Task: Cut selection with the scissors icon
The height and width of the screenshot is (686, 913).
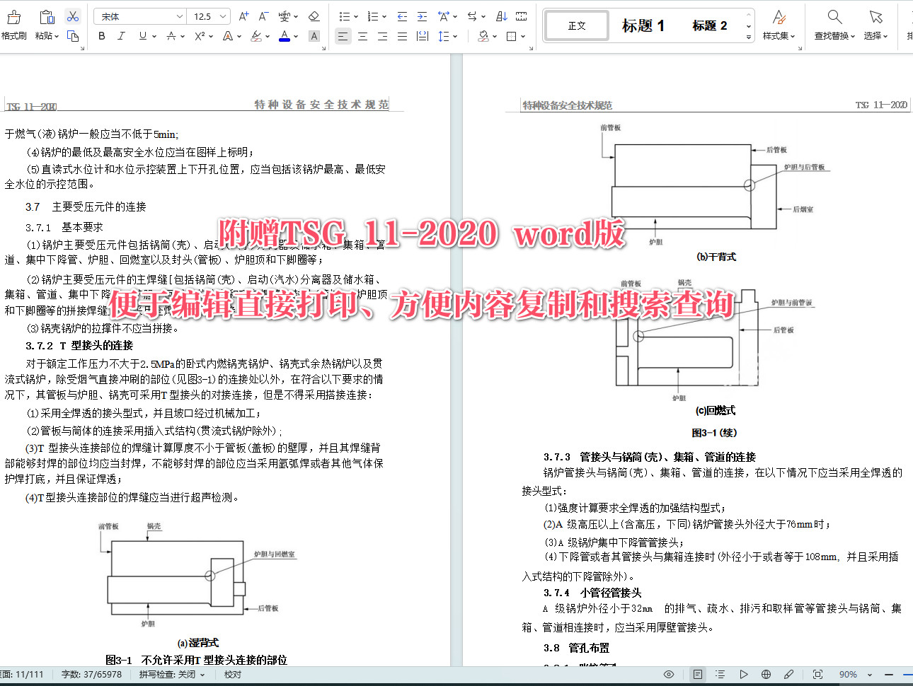Action: tap(72, 16)
